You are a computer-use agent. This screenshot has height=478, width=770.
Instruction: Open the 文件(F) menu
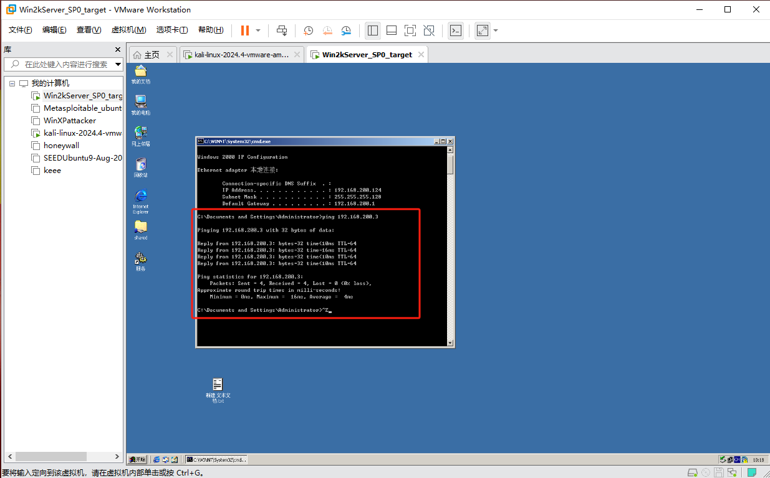pyautogui.click(x=20, y=30)
